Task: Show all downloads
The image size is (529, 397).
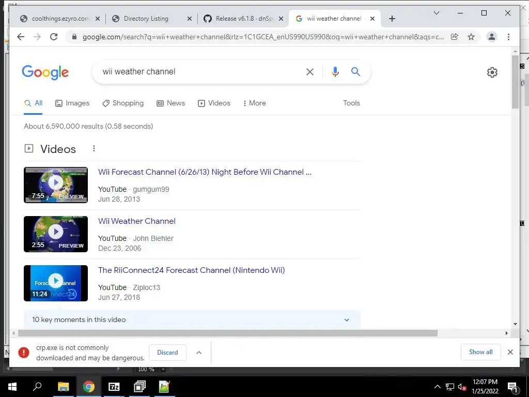Action: (x=481, y=352)
